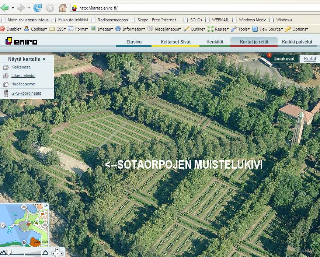The width and height of the screenshot is (320, 257).
Task: Collapse the minimap with its corner arrow
Action: [x=46, y=205]
